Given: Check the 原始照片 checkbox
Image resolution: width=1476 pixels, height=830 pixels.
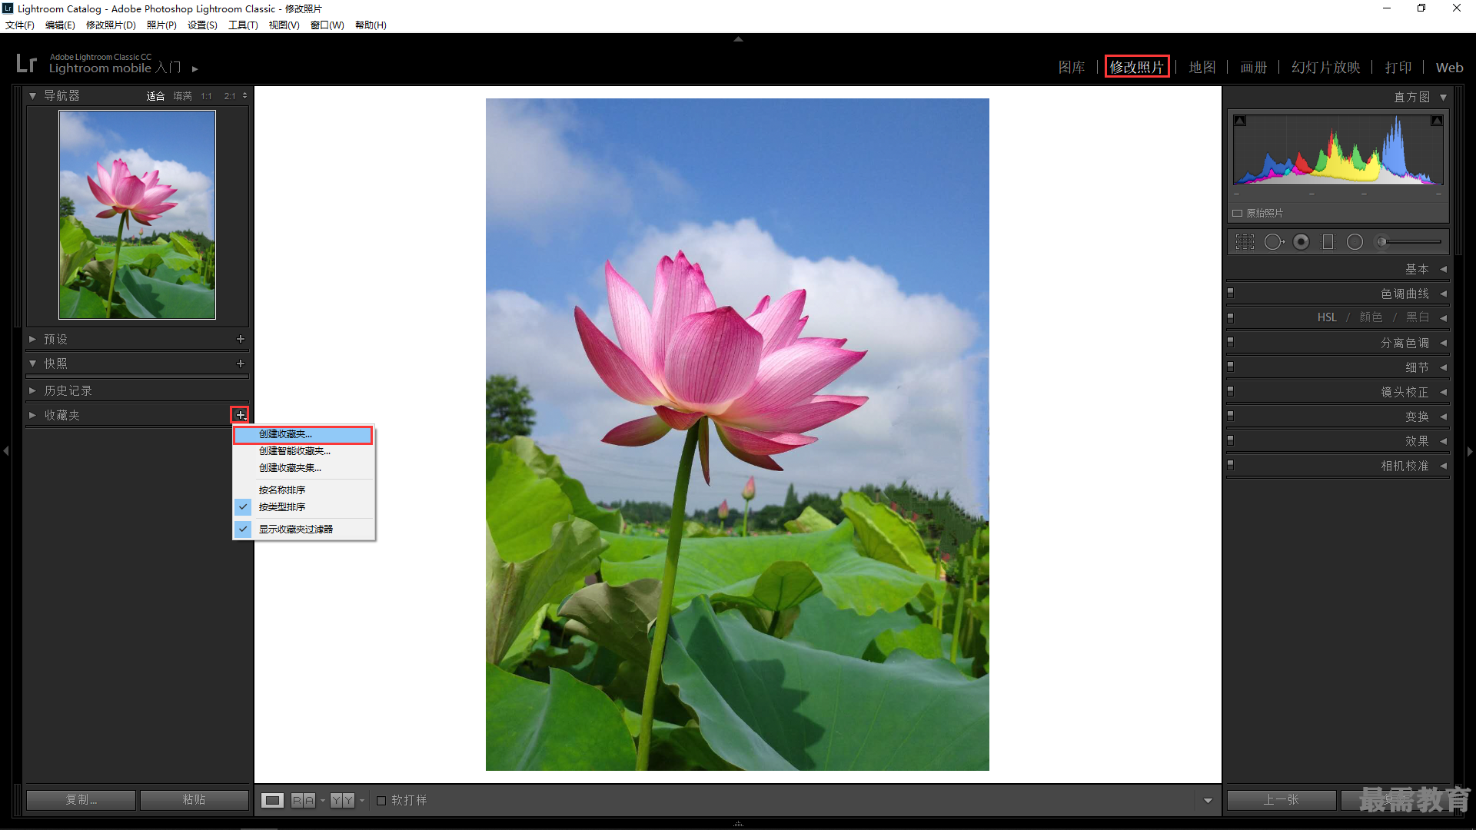Looking at the screenshot, I should 1238,213.
